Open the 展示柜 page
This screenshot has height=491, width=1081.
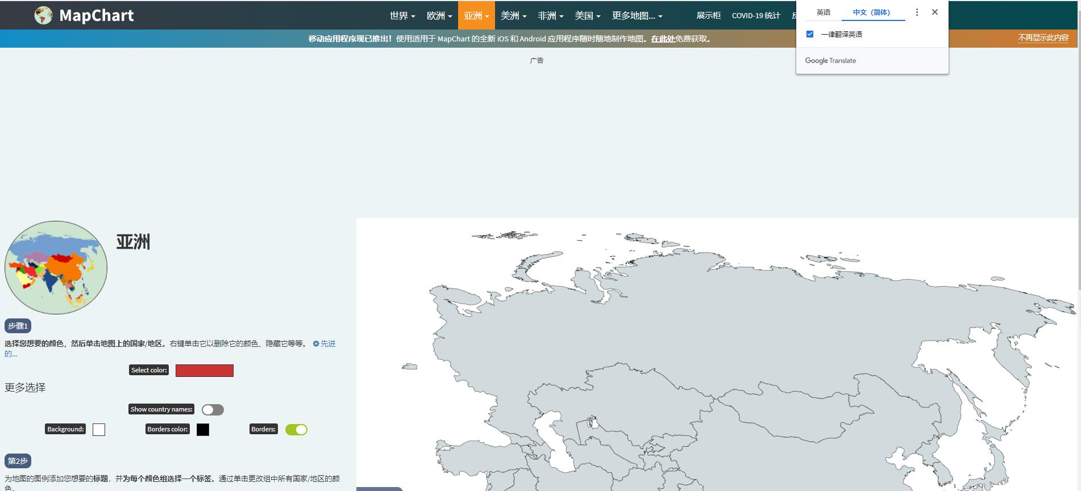[x=708, y=16]
